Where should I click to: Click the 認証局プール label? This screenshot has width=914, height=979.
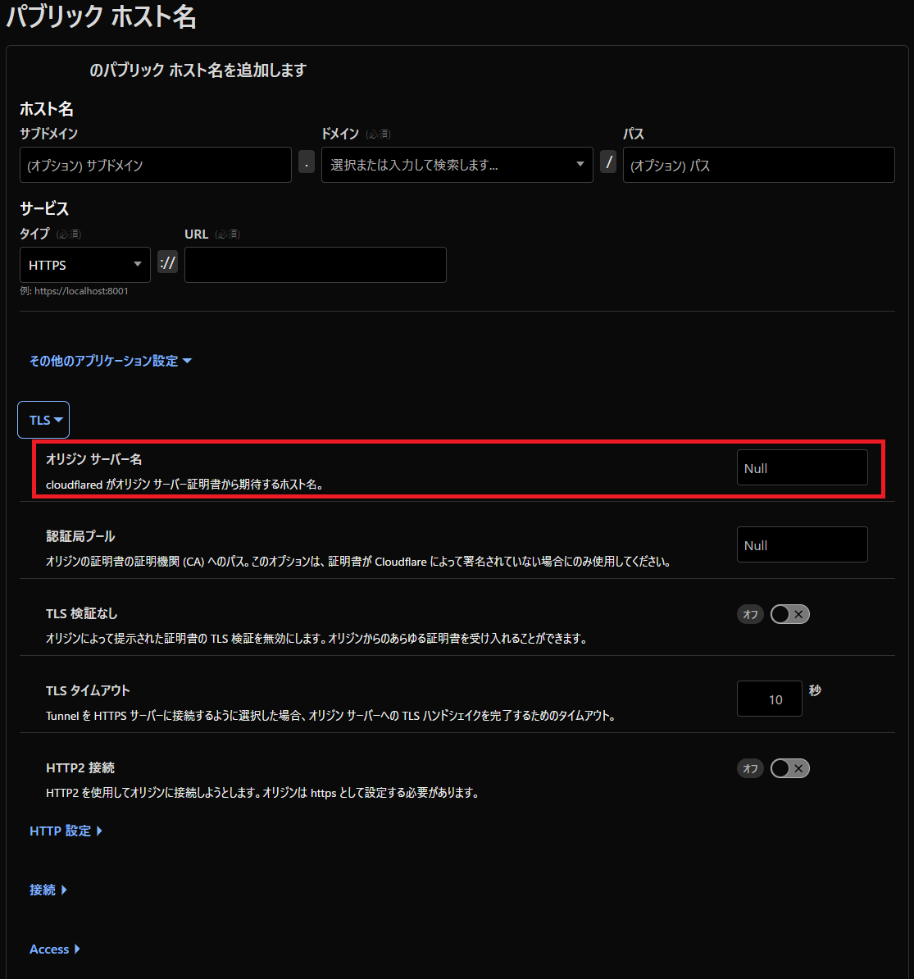80,536
